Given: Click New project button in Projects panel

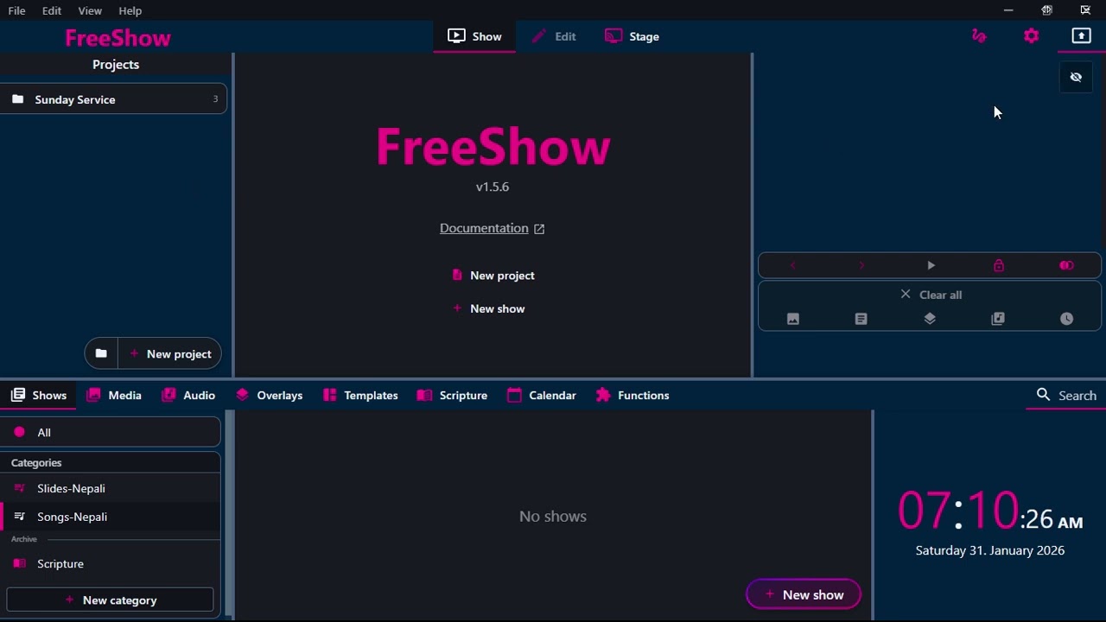Looking at the screenshot, I should click(x=170, y=353).
